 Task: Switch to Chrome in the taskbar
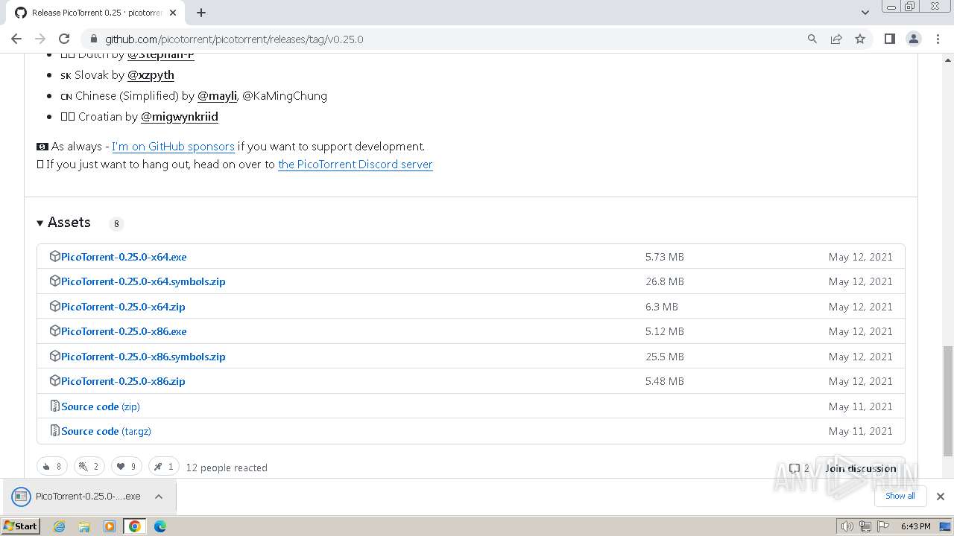pos(135,526)
